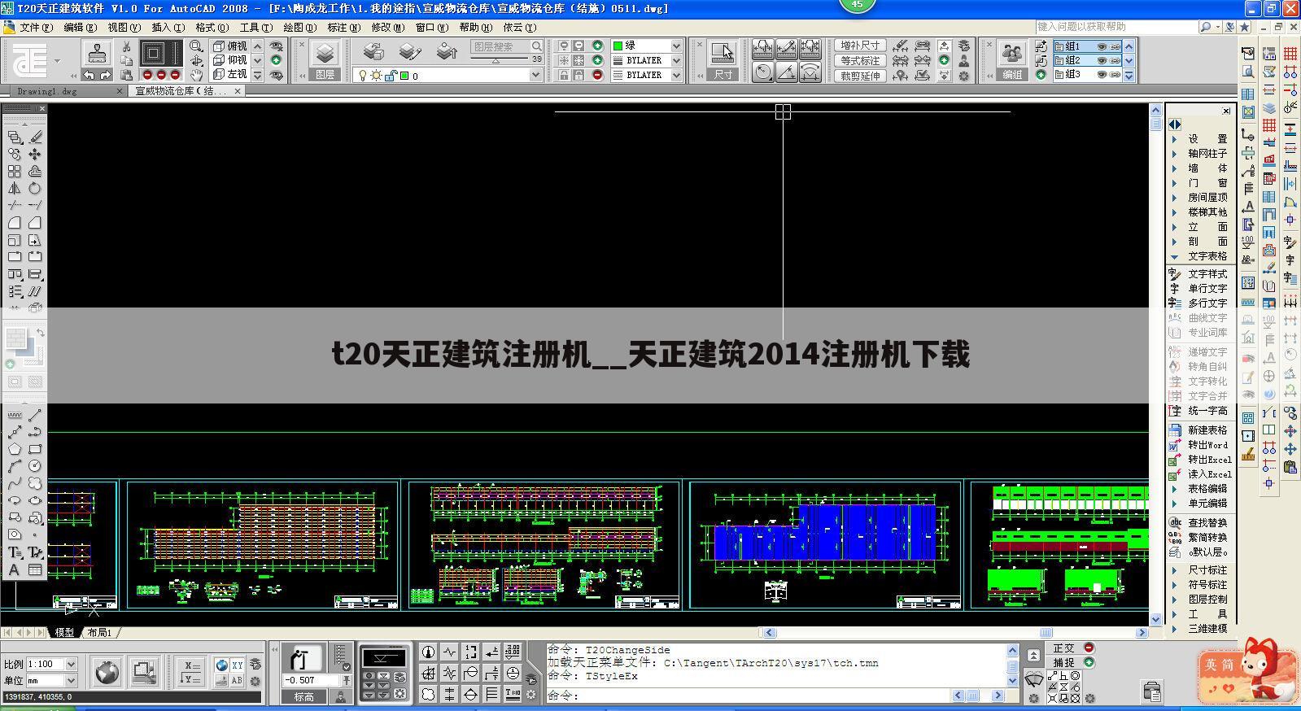Select the line tool in left toolbox
This screenshot has width=1301, height=711.
pos(35,415)
